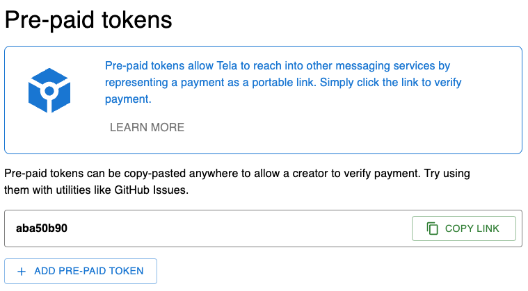Screen dimensions: 528x291
Task: Click the blue info text about Tela payments
Action: (x=283, y=83)
